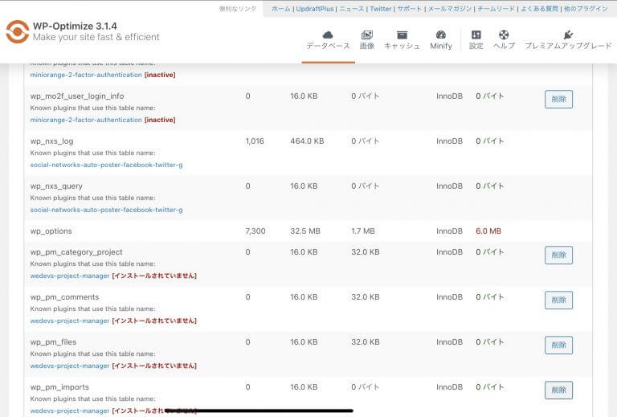The width and height of the screenshot is (617, 417).
Task: Open the 画像 images tab icon
Action: coord(366,35)
